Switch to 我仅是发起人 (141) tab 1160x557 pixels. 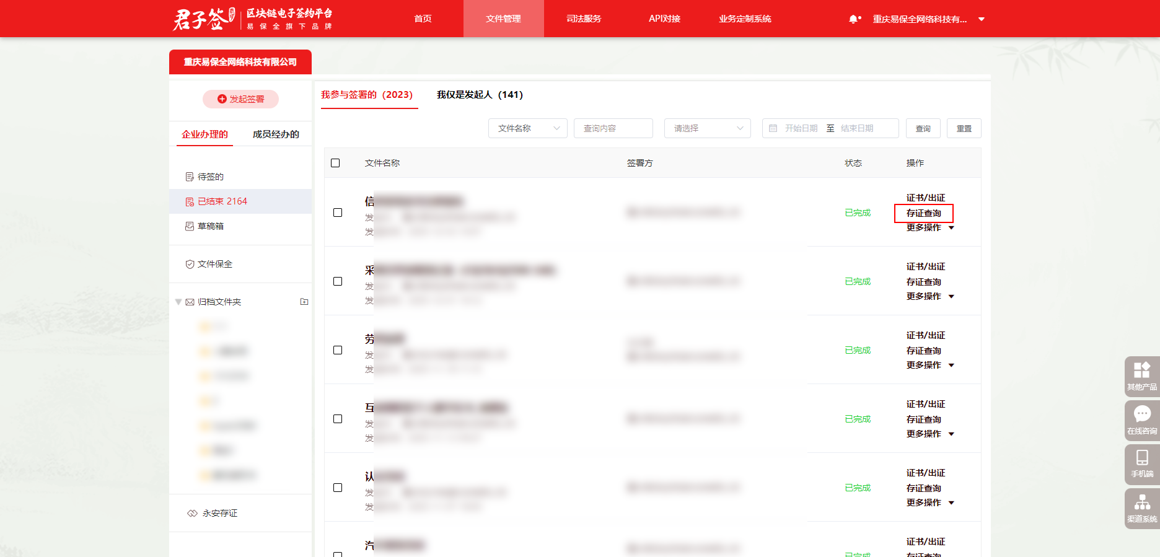479,95
